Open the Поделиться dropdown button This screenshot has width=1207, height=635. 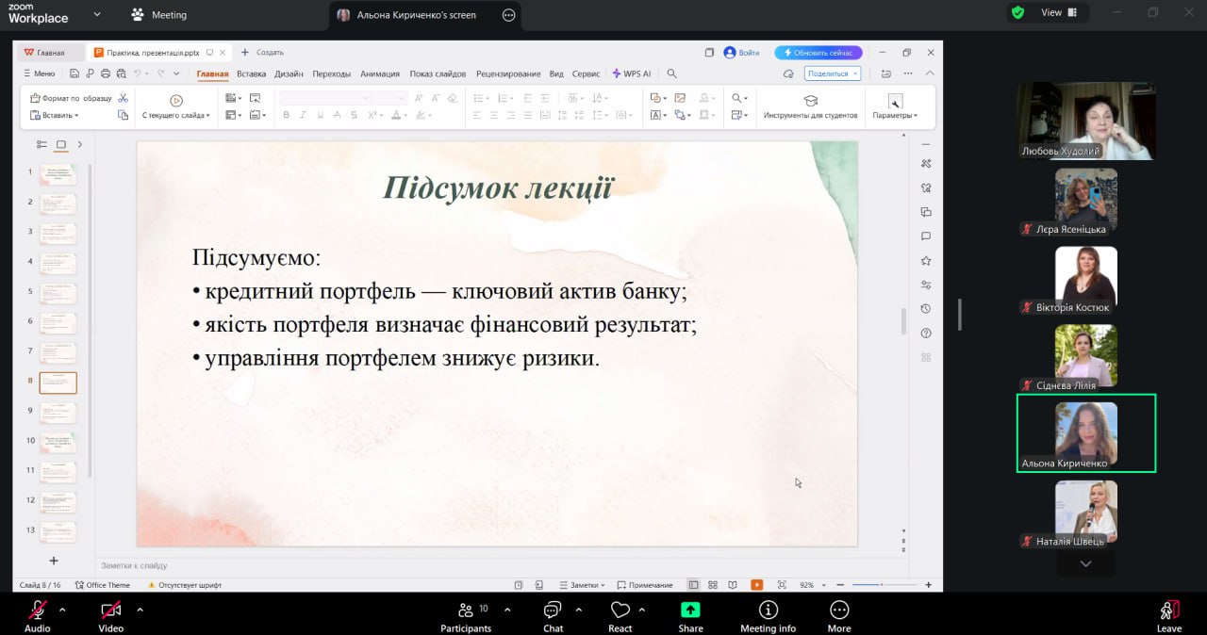(832, 73)
